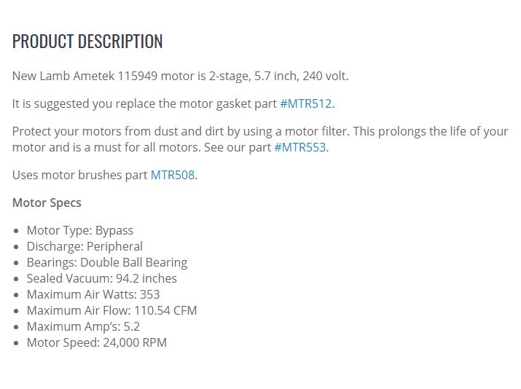Select the Bearings: Double Ball Bearing item

point(107,262)
